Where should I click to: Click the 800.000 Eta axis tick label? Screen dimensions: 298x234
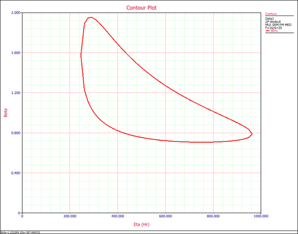tap(213, 216)
